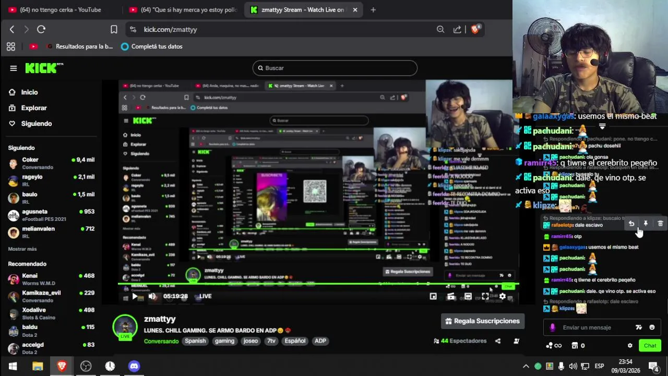Pin rafaelotp's chat message
668x376 pixels.
(x=646, y=224)
